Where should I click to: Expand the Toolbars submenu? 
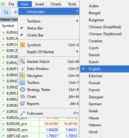(x=49, y=21)
